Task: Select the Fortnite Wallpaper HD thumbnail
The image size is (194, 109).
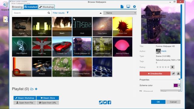Action: [82, 47]
